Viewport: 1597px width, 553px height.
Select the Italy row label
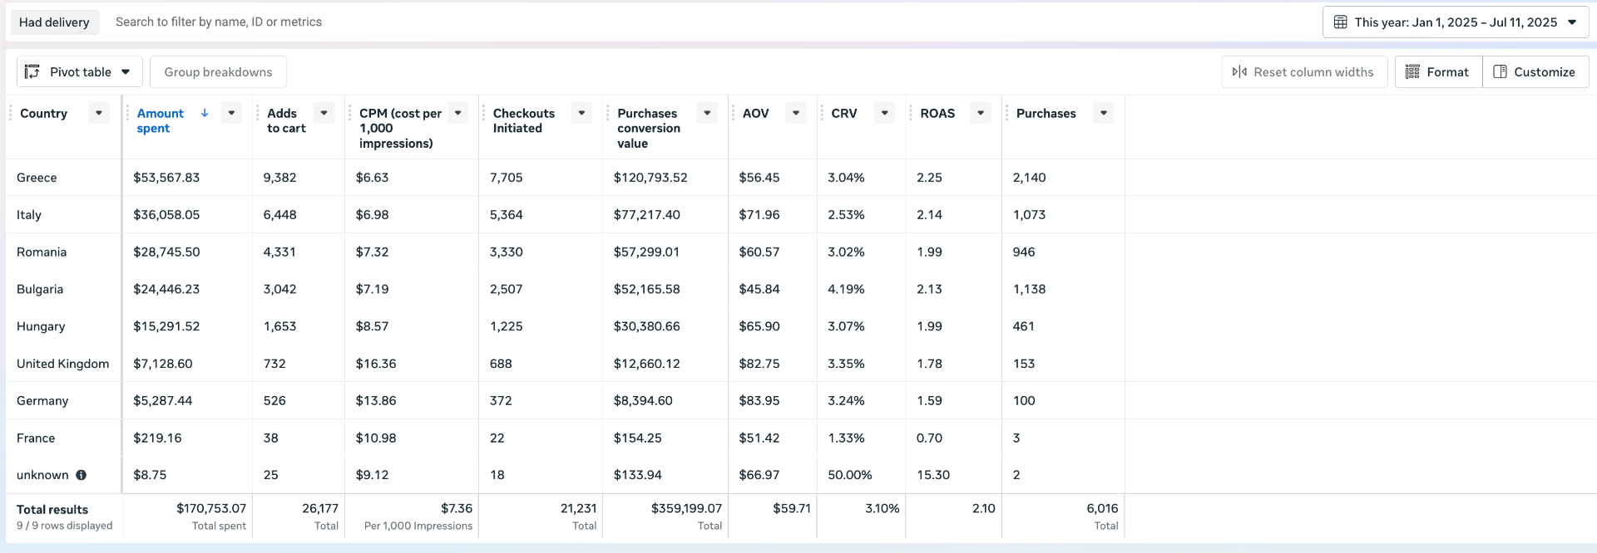point(29,215)
